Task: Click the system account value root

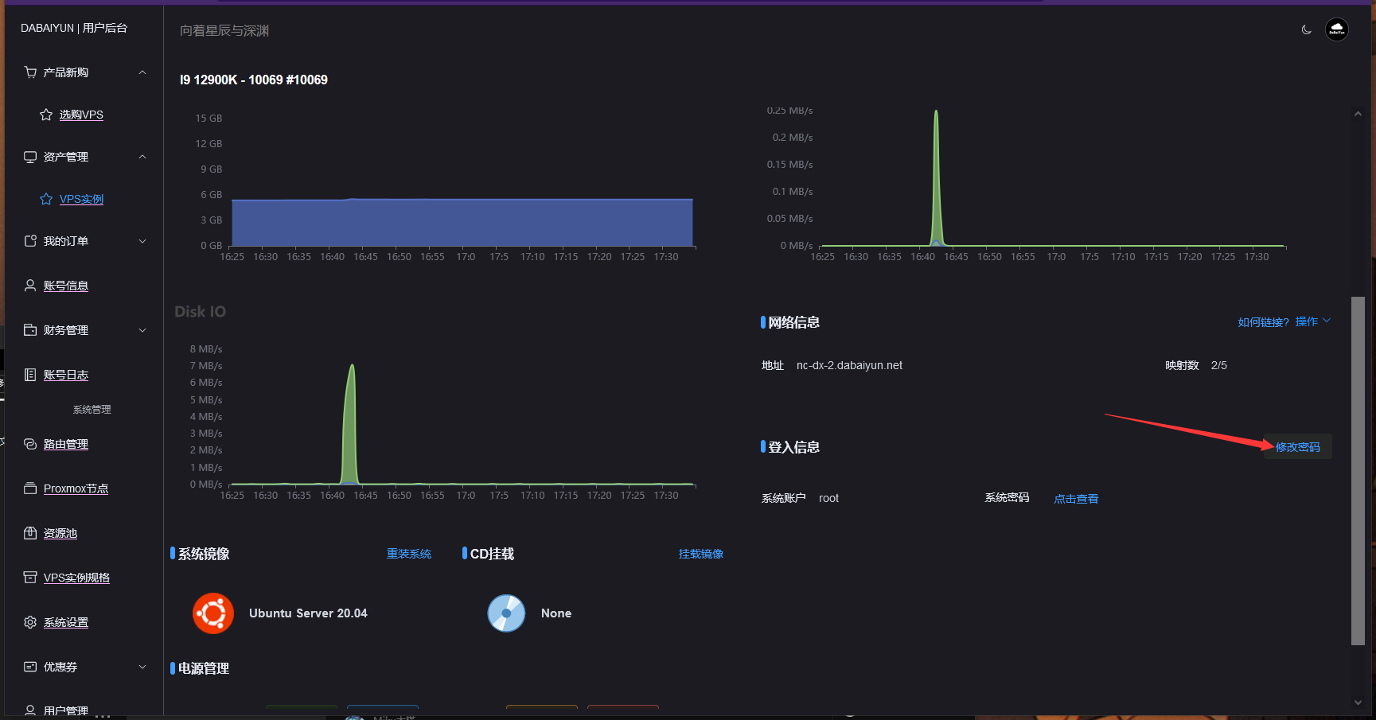Action: point(828,498)
